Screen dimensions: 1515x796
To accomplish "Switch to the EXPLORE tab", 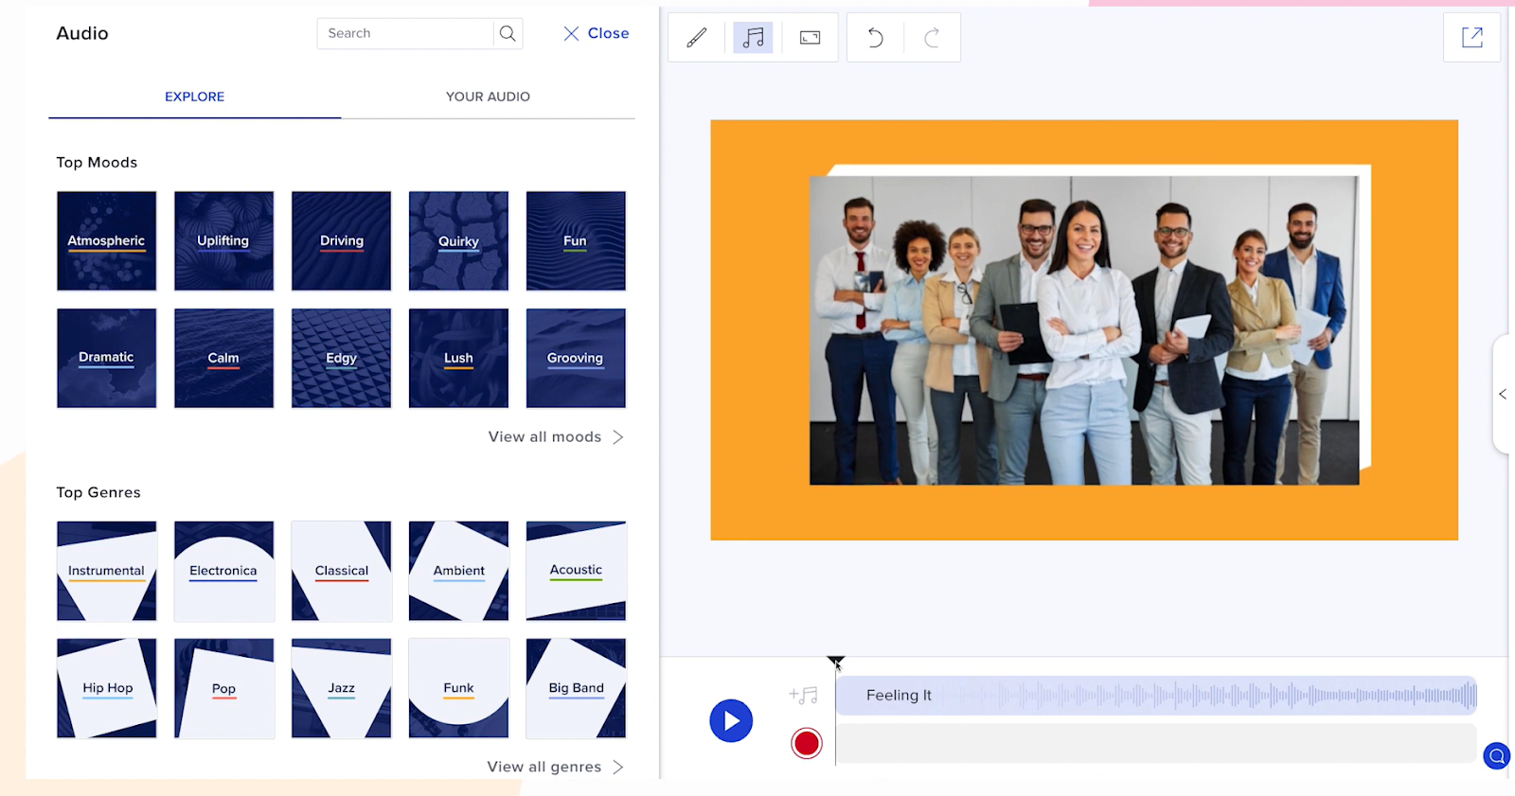I will coord(195,97).
